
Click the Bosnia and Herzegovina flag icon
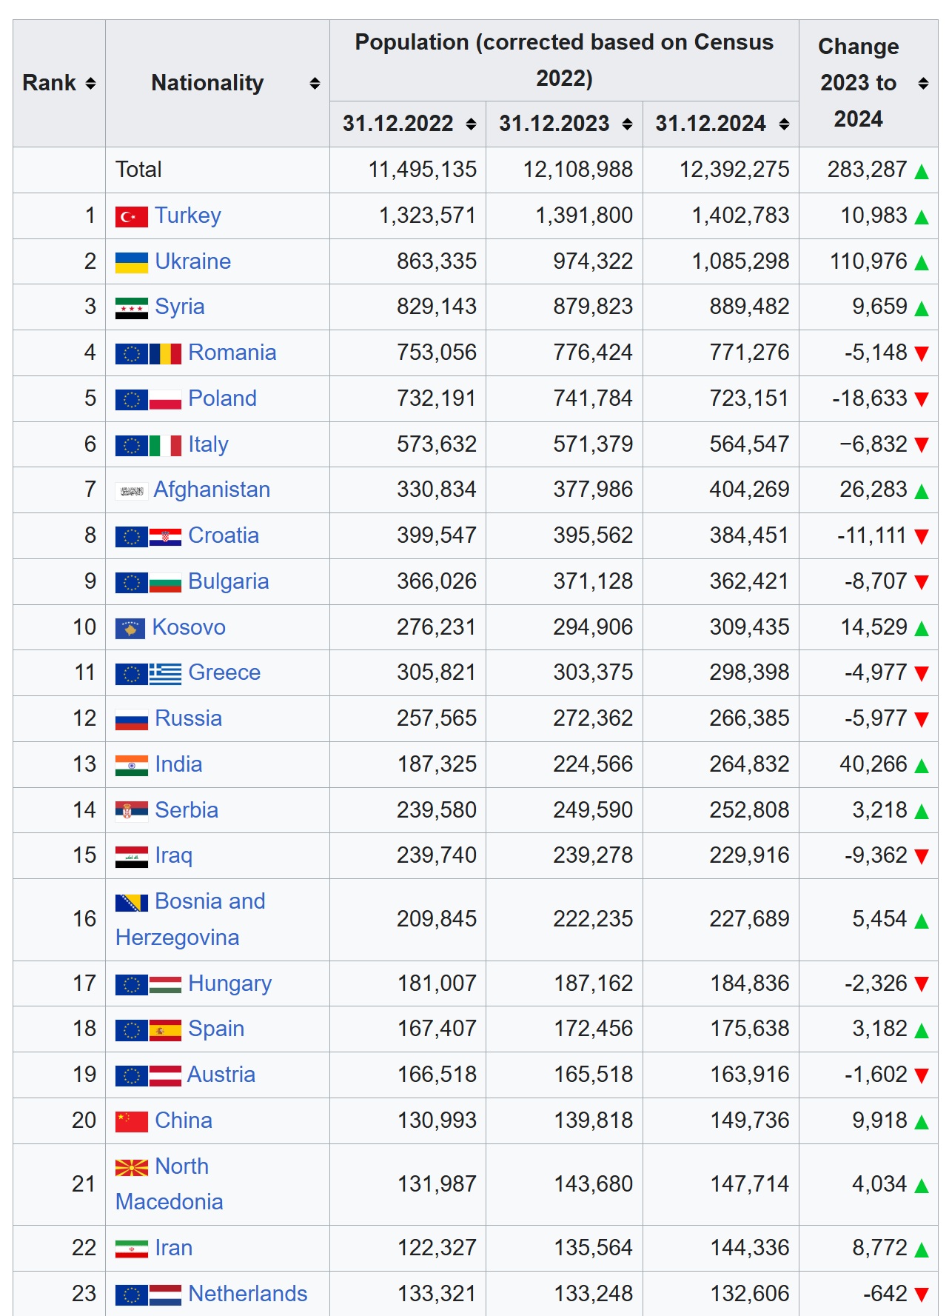132,903
